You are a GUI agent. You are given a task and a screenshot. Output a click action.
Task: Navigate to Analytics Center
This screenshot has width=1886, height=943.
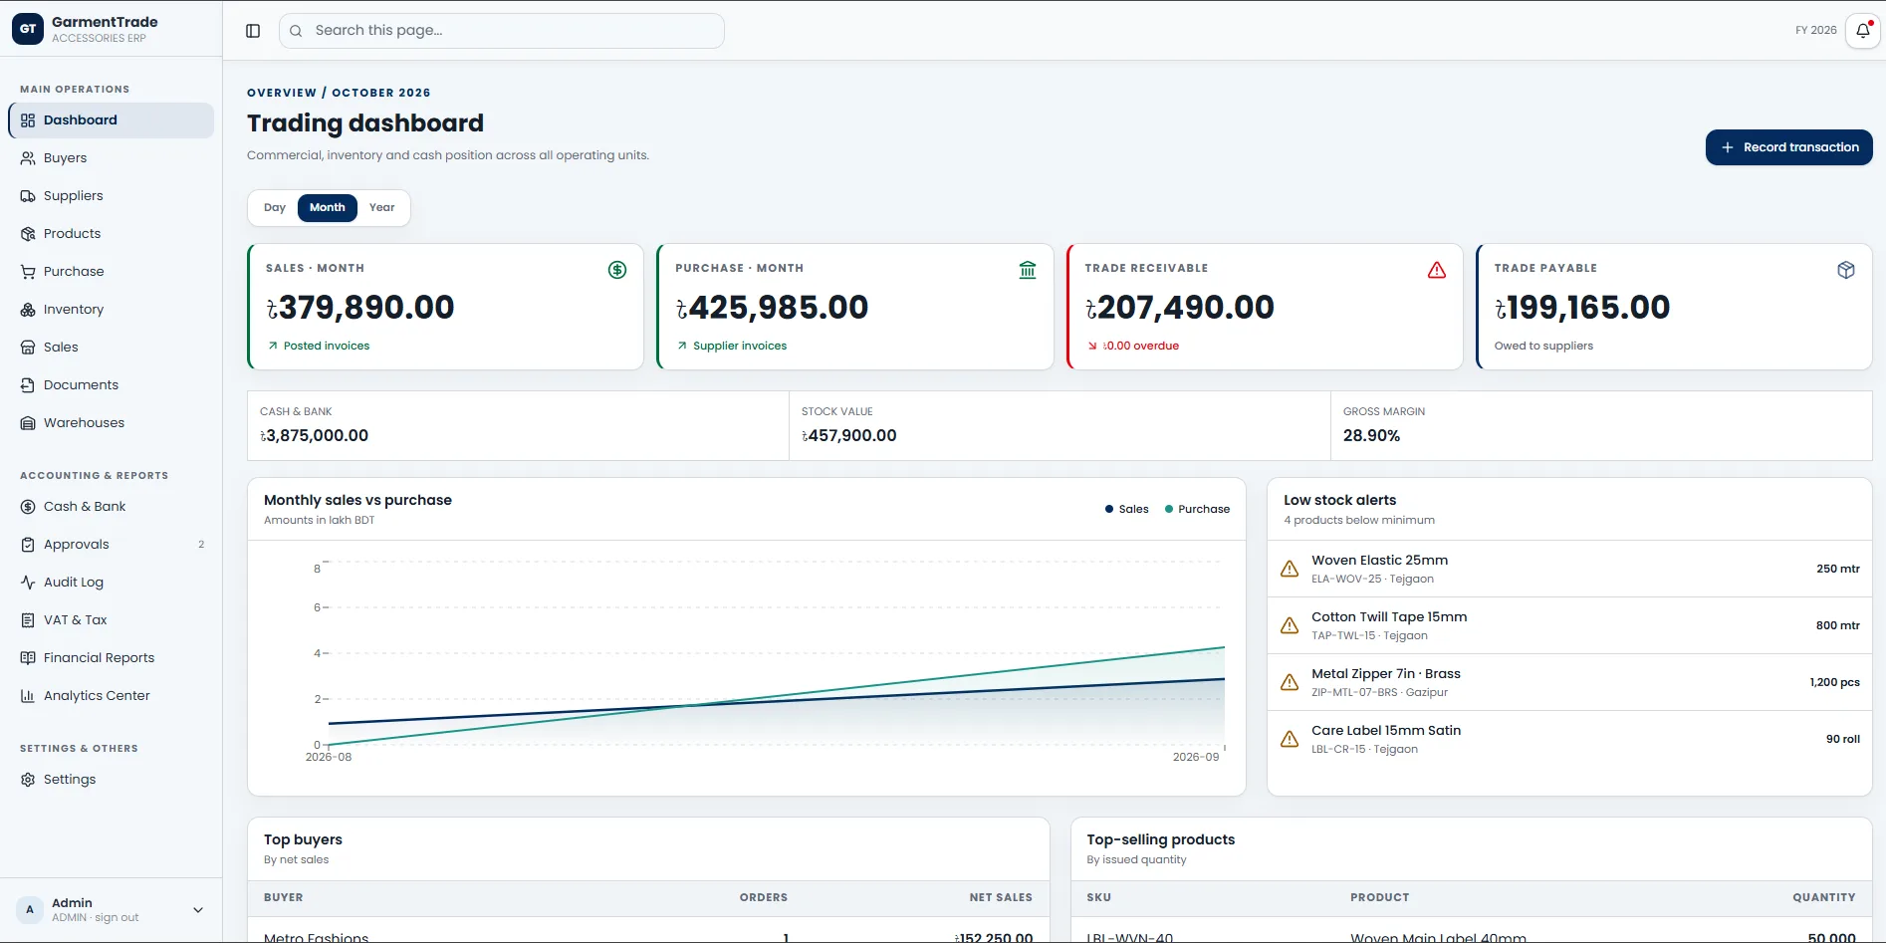point(112,696)
